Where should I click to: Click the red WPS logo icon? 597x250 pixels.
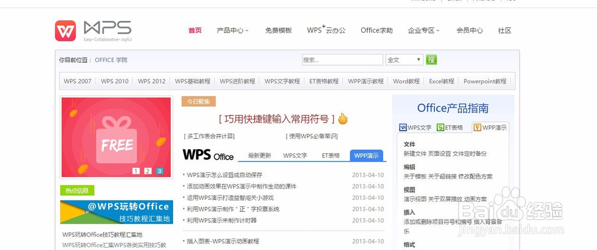pos(65,30)
